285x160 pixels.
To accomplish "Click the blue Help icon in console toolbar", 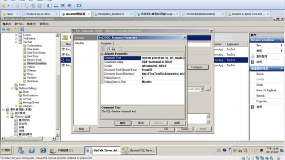I will 22,29.
